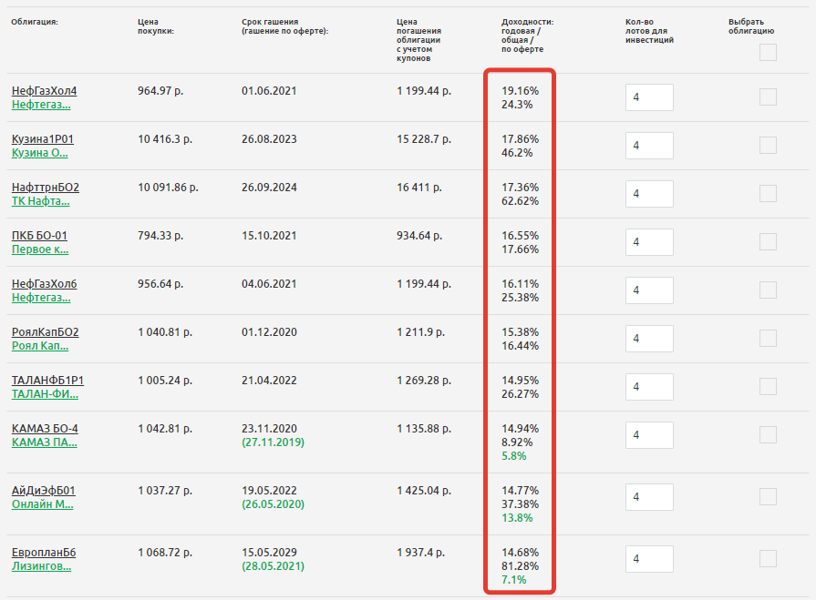Open the Кузина1Р01 bond page

42,139
